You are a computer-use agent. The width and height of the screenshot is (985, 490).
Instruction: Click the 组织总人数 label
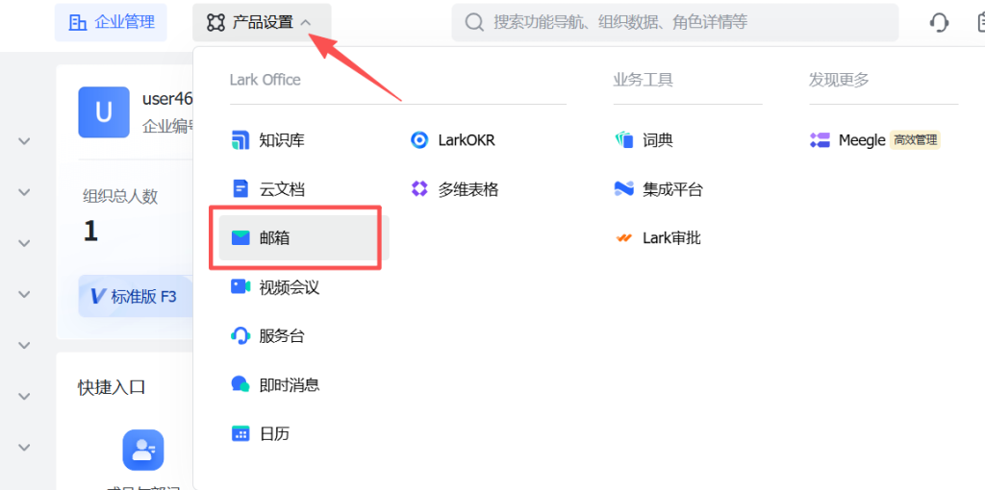pos(120,196)
